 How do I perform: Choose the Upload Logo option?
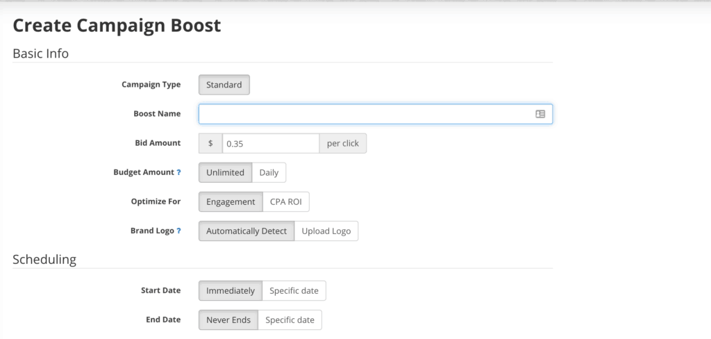click(x=326, y=231)
